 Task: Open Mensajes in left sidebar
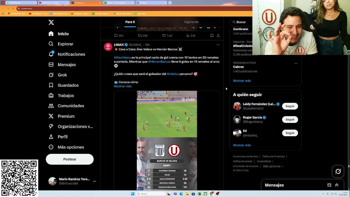62,65
